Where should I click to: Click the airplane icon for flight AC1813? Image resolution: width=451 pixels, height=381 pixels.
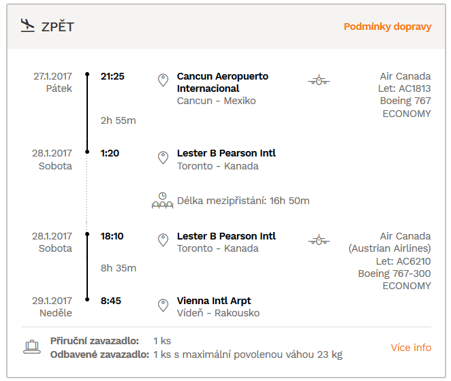(319, 80)
